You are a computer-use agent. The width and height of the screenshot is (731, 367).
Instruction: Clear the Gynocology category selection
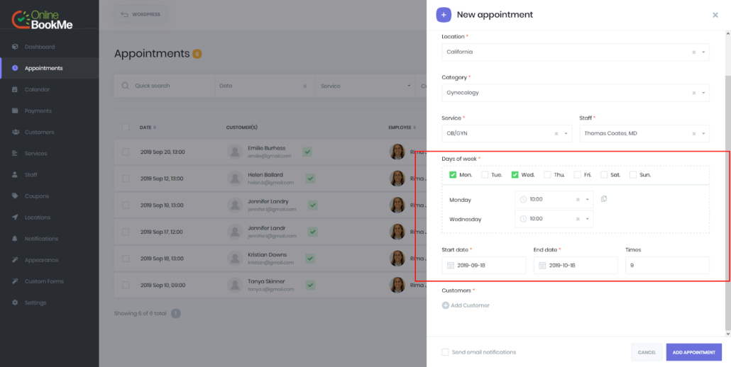693,93
